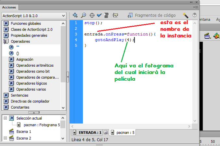Open the Find magnifier tool

84,15
